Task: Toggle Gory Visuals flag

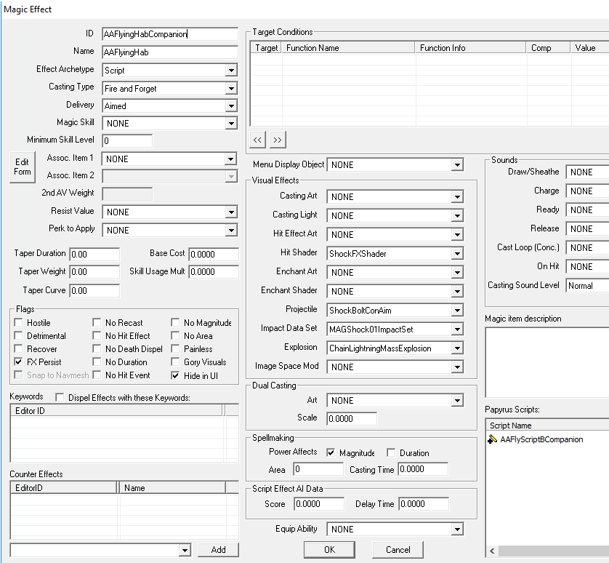Action: coord(175,362)
